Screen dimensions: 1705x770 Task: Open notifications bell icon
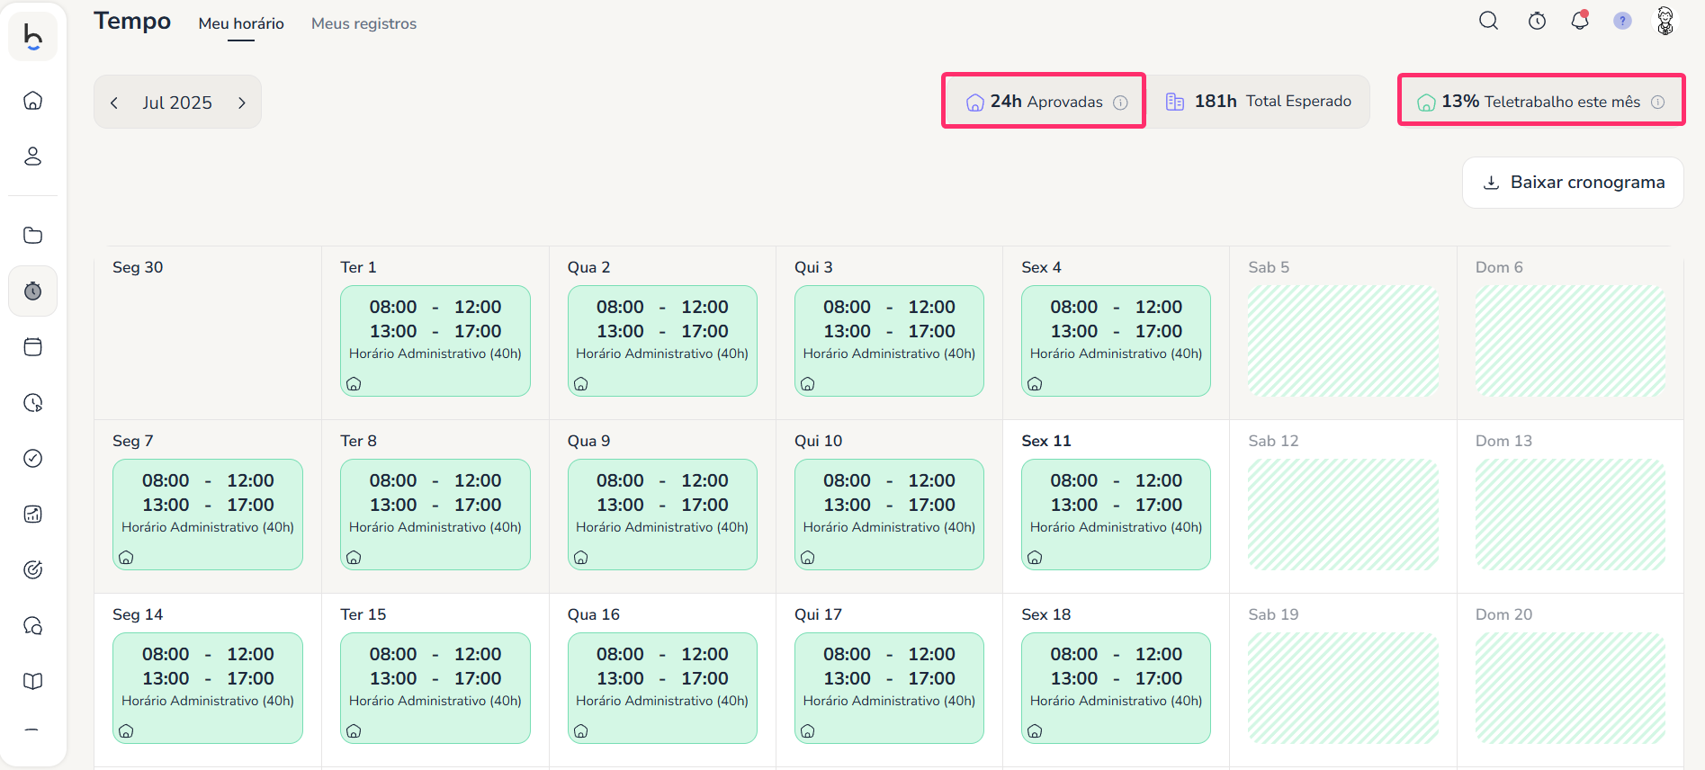[1580, 21]
